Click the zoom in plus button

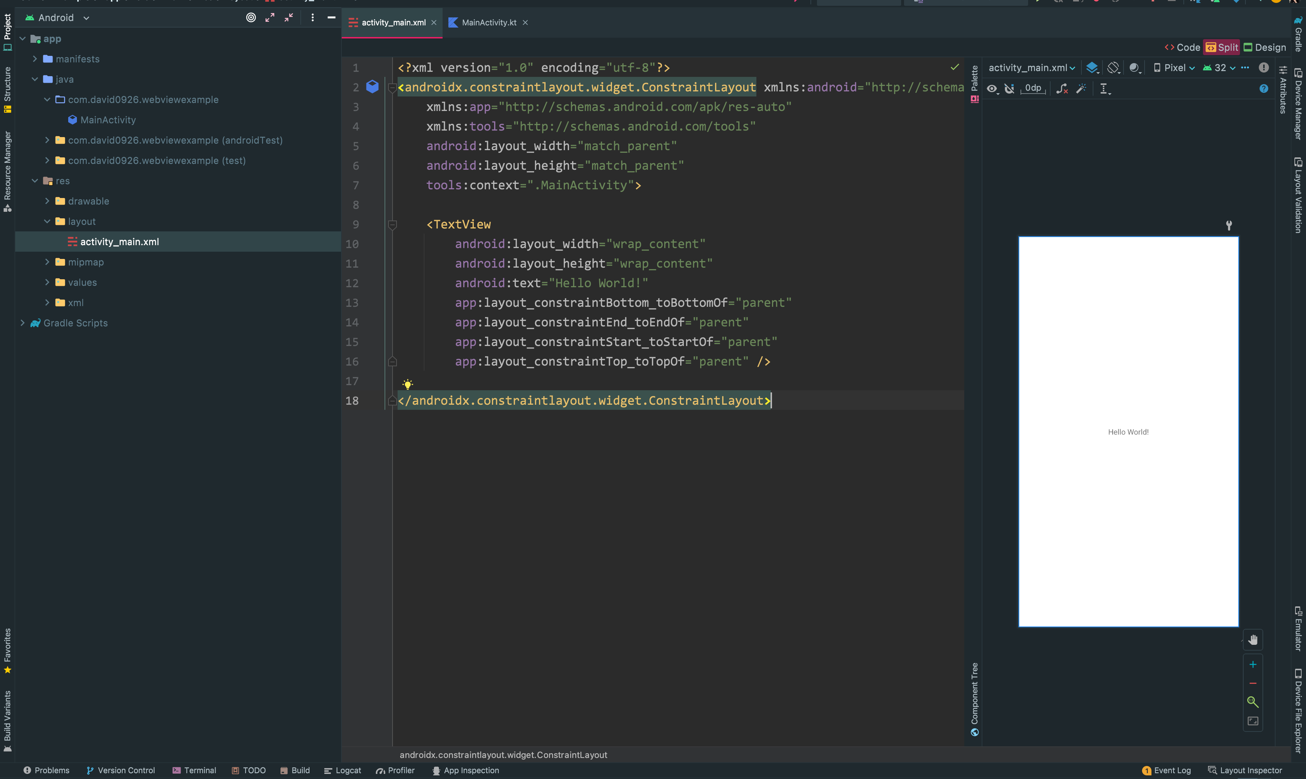click(1252, 664)
